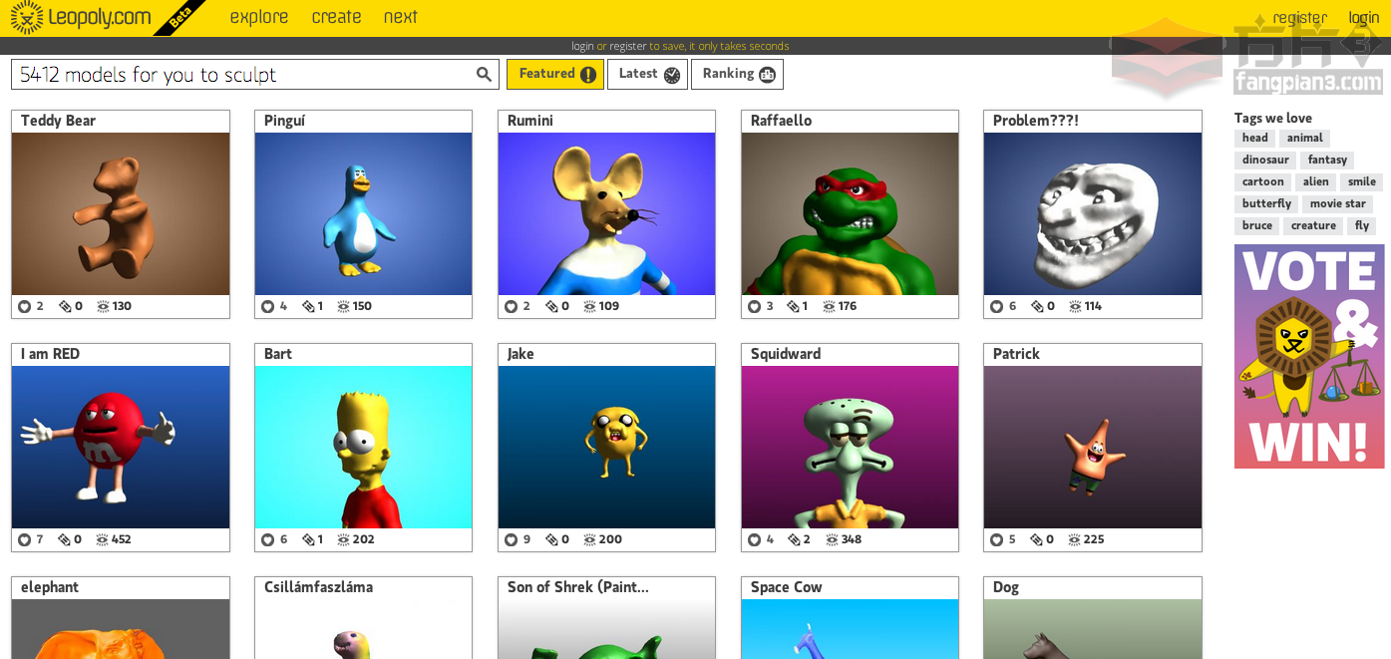The image size is (1391, 659).
Task: Click the search magnifier icon
Action: [x=485, y=74]
